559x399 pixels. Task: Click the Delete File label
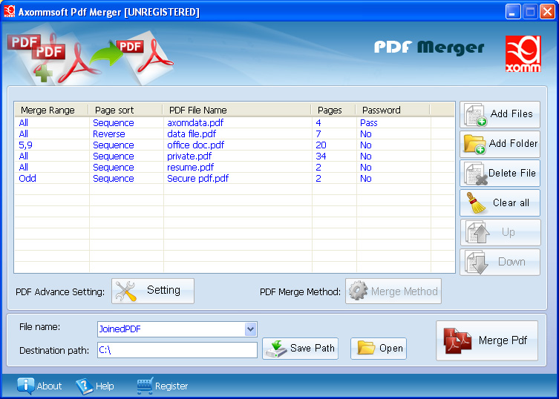point(512,173)
